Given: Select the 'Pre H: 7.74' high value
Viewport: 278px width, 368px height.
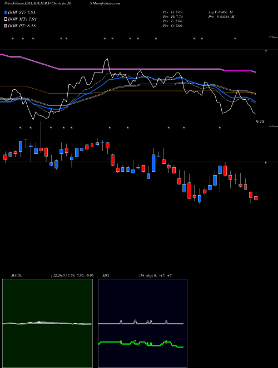Looking at the screenshot, I should pos(173,17).
